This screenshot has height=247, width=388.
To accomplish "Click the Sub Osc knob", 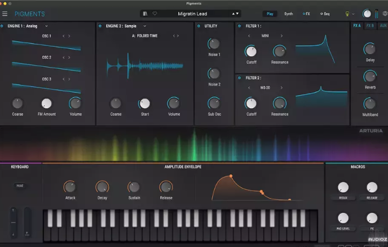I will point(214,103).
